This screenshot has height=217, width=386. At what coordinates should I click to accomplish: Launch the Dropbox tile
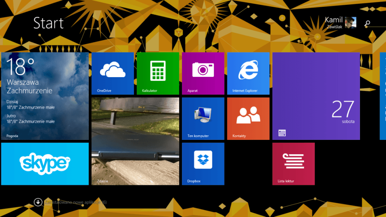click(x=203, y=164)
